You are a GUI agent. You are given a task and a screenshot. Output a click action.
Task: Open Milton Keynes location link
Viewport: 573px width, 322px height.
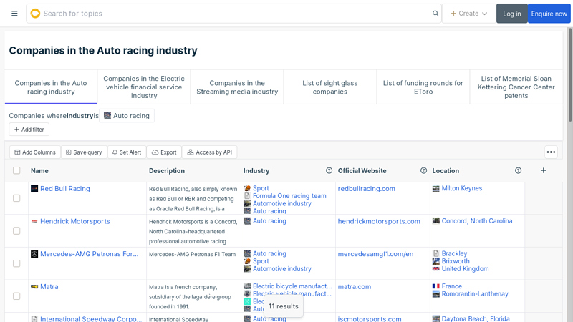tap(462, 188)
